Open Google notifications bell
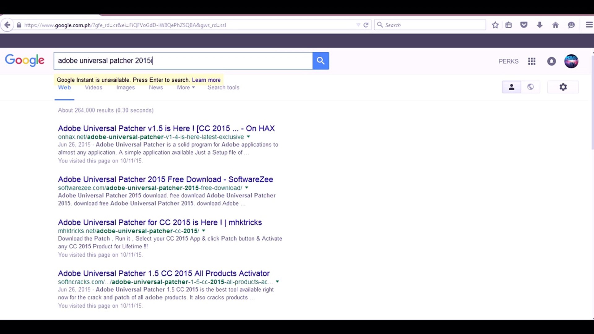This screenshot has width=594, height=334. tap(551, 61)
